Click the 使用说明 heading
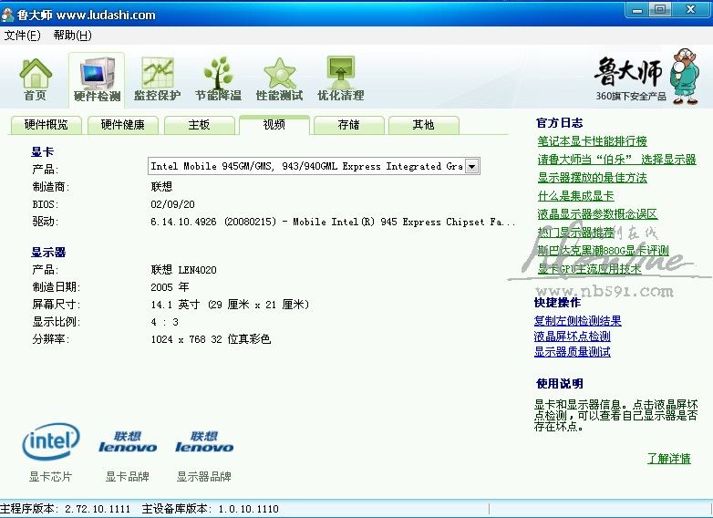Viewport: 713px width, 518px height. point(559,383)
